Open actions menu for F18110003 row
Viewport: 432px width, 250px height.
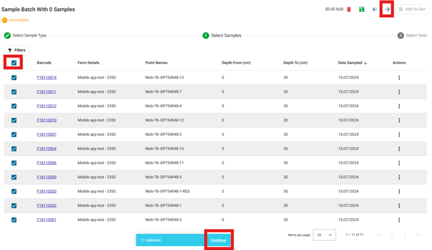[x=399, y=192]
